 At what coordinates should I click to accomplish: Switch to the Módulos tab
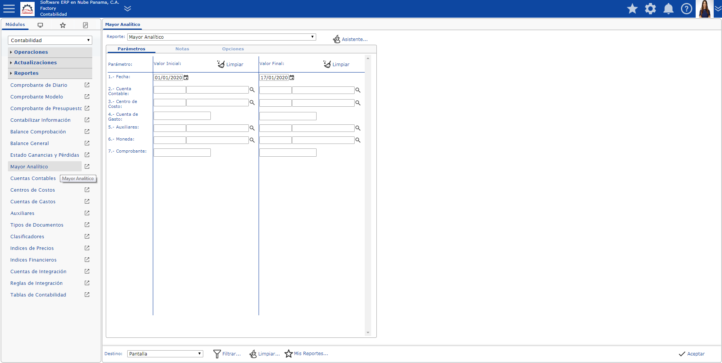coord(15,24)
